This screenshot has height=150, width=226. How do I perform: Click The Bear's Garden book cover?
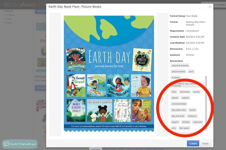click(x=100, y=110)
